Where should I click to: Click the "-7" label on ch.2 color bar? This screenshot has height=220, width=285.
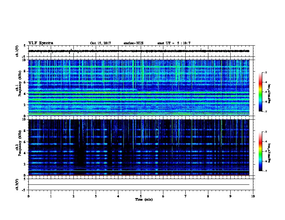pyautogui.click(x=265, y=171)
